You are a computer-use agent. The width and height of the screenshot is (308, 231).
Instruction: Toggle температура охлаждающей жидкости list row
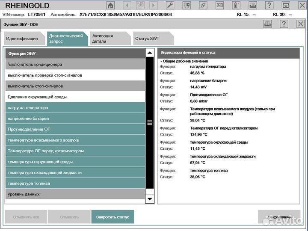pos(75,172)
